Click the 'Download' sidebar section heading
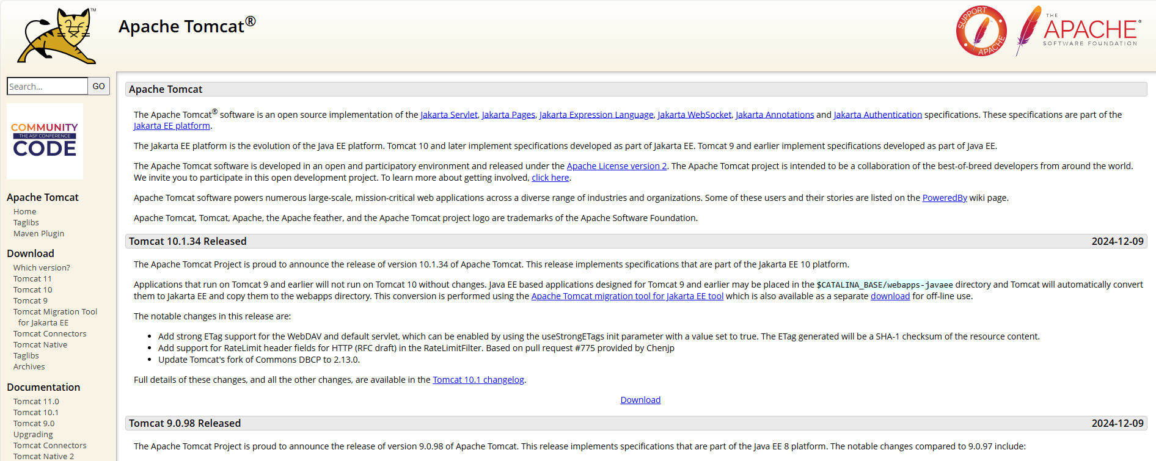 pyautogui.click(x=31, y=253)
